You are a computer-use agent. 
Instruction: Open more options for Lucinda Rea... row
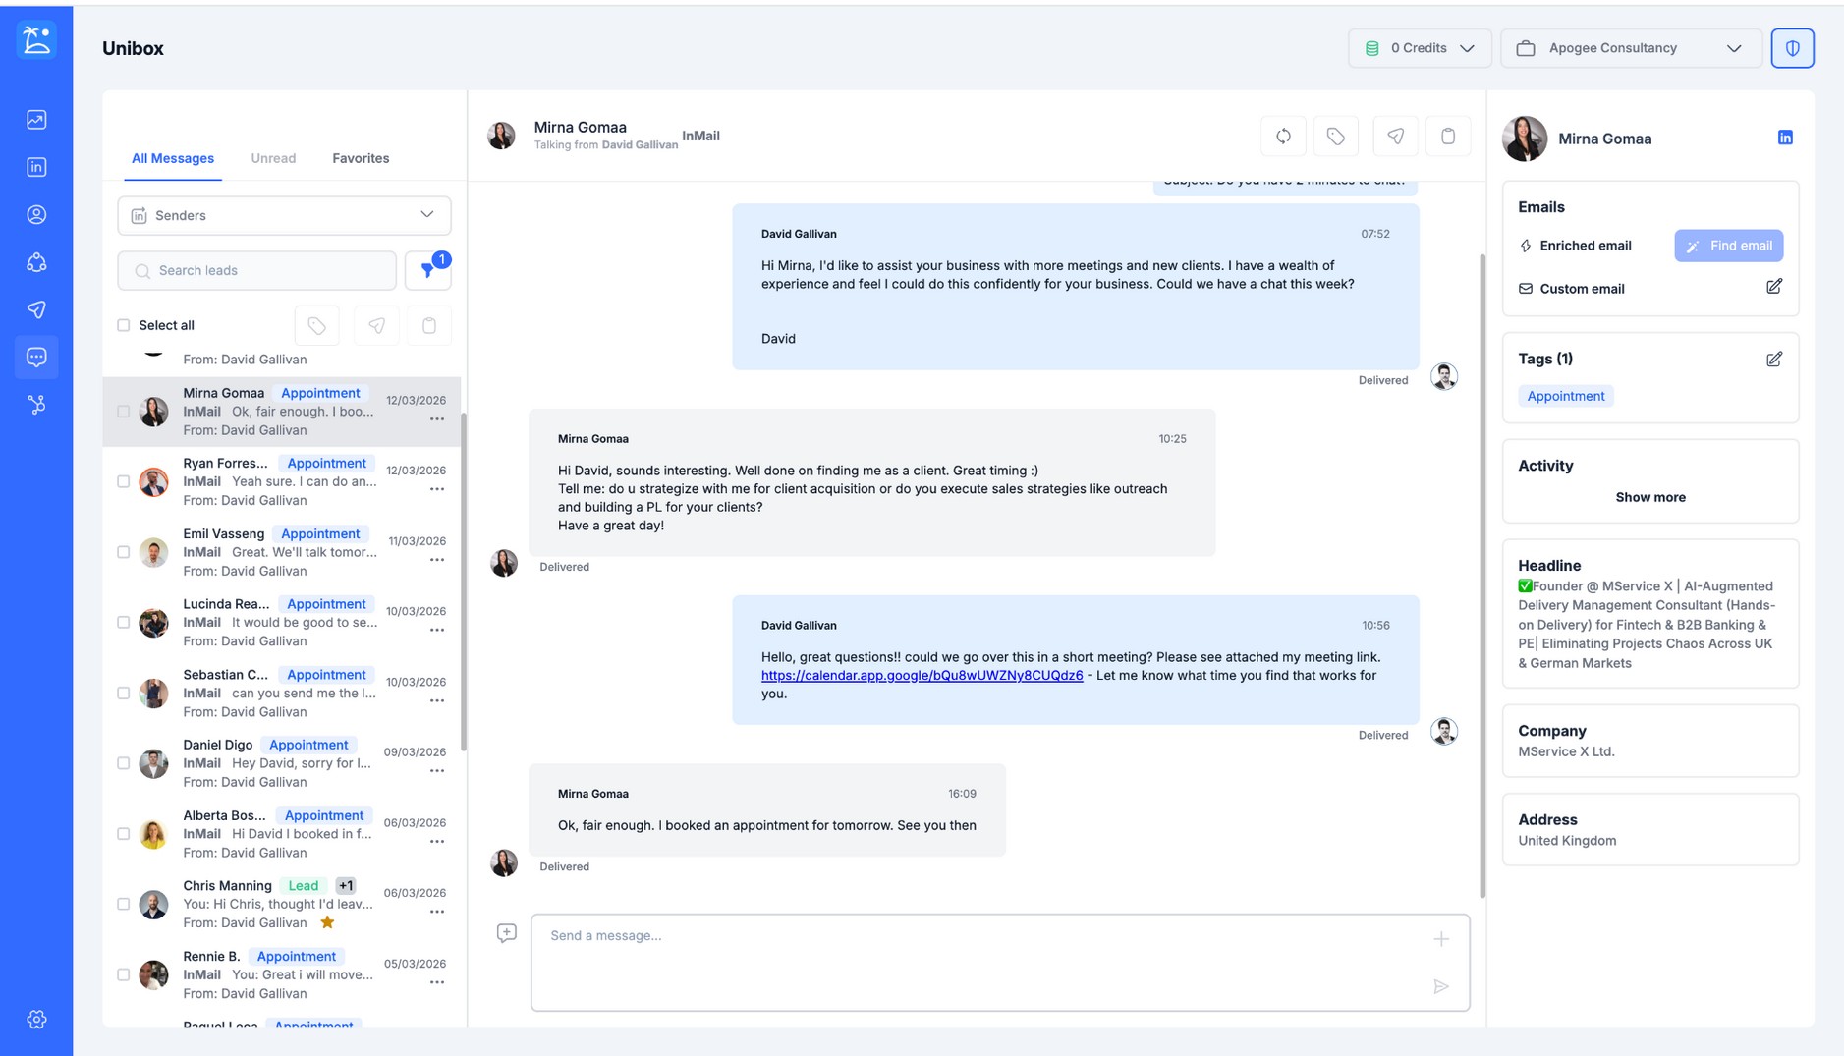(x=437, y=631)
